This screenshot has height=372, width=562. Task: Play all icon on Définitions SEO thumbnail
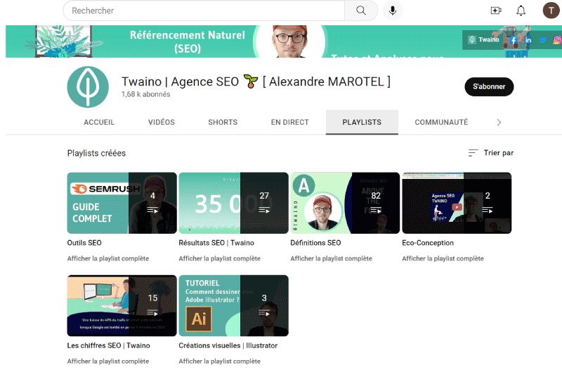click(x=376, y=210)
